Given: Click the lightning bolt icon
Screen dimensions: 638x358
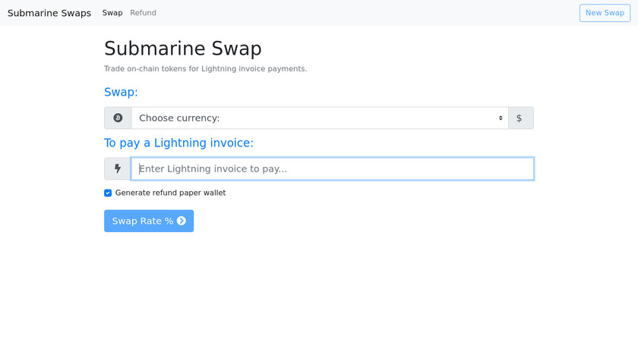Looking at the screenshot, I should coord(118,169).
